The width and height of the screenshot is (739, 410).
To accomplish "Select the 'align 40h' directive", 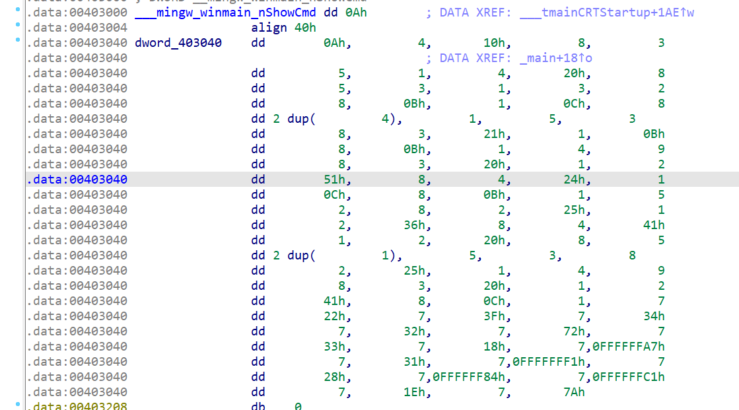I will (283, 28).
